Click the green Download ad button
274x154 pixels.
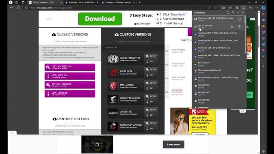coord(100,19)
